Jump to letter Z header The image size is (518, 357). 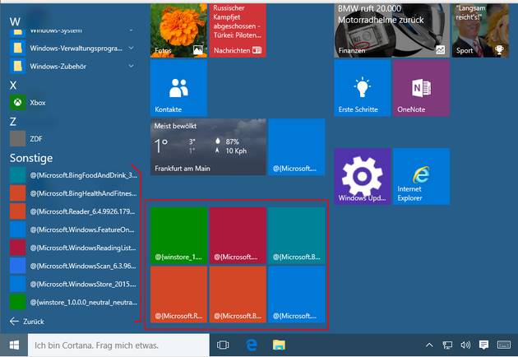point(13,122)
